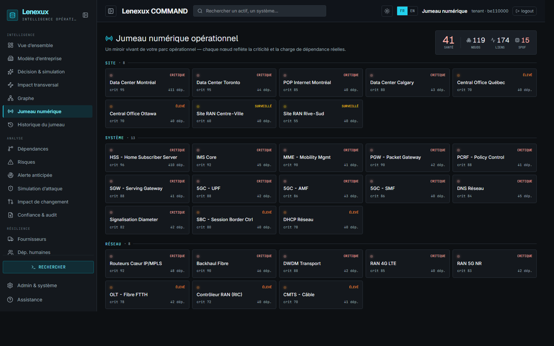This screenshot has height=346, width=554.
Task: Switch theme using the sun icon
Action: [387, 11]
